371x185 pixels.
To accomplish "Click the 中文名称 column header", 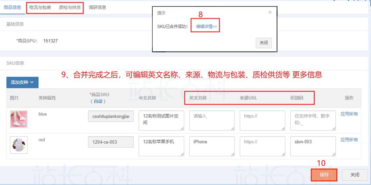I will (x=147, y=98).
